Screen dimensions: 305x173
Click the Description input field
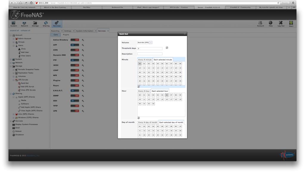point(150,54)
